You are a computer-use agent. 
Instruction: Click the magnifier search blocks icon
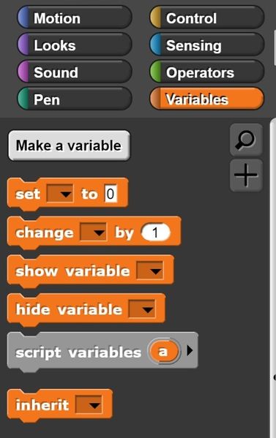click(x=246, y=140)
